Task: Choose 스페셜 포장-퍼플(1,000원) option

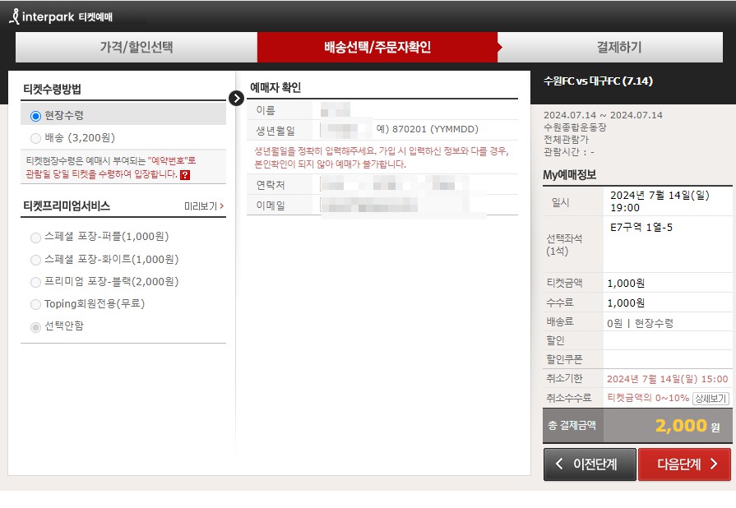Action: [35, 238]
